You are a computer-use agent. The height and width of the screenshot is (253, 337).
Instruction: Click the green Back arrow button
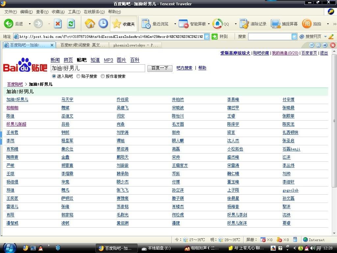click(x=9, y=24)
